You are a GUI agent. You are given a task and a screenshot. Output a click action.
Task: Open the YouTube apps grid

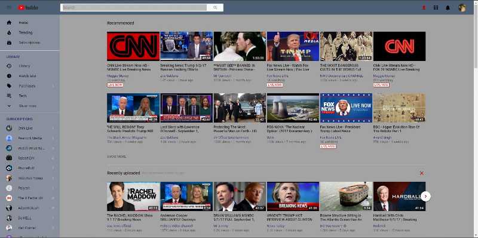click(x=436, y=8)
